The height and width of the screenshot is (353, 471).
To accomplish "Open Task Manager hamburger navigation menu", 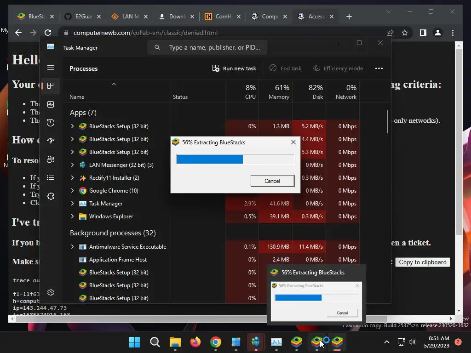I will (x=51, y=68).
